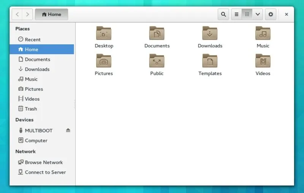Select Downloads in the sidebar
Image resolution: width=304 pixels, height=193 pixels.
coord(42,69)
